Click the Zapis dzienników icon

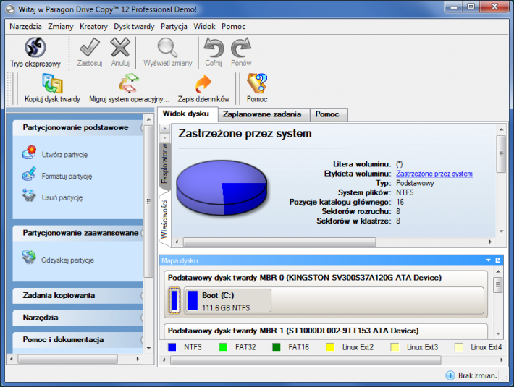pos(203,83)
